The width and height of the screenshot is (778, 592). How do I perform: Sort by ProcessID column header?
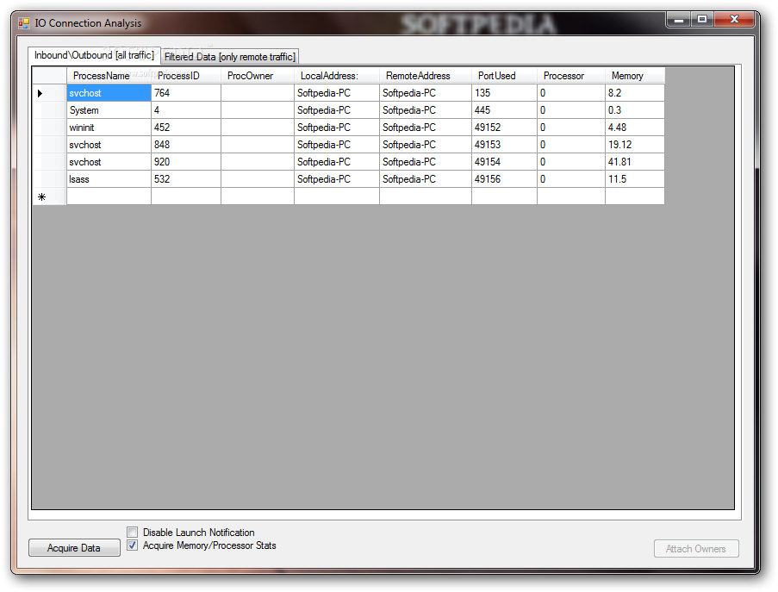pyautogui.click(x=186, y=76)
